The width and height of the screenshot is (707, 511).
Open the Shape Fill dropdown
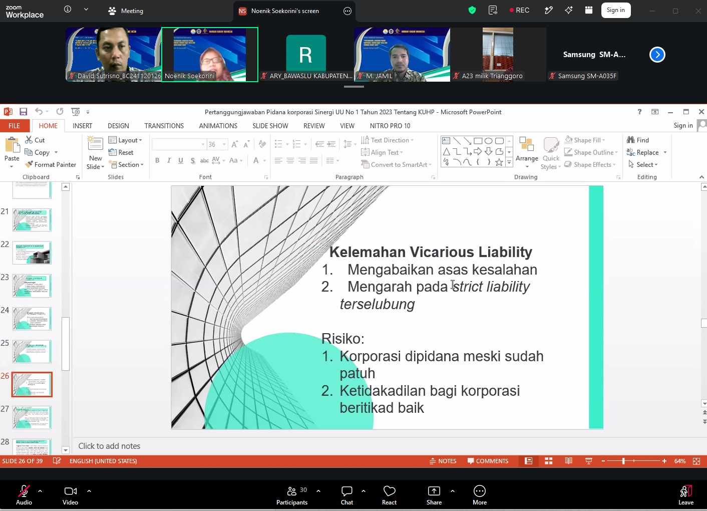(585, 140)
